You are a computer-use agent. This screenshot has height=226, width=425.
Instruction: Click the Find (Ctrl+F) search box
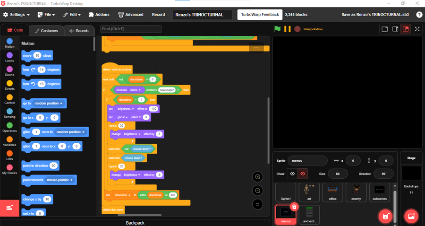pyautogui.click(x=131, y=29)
